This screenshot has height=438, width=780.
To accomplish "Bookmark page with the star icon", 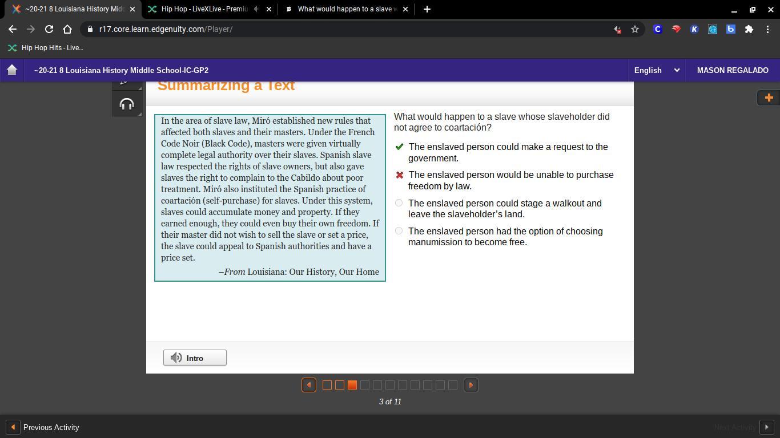I will pos(634,29).
